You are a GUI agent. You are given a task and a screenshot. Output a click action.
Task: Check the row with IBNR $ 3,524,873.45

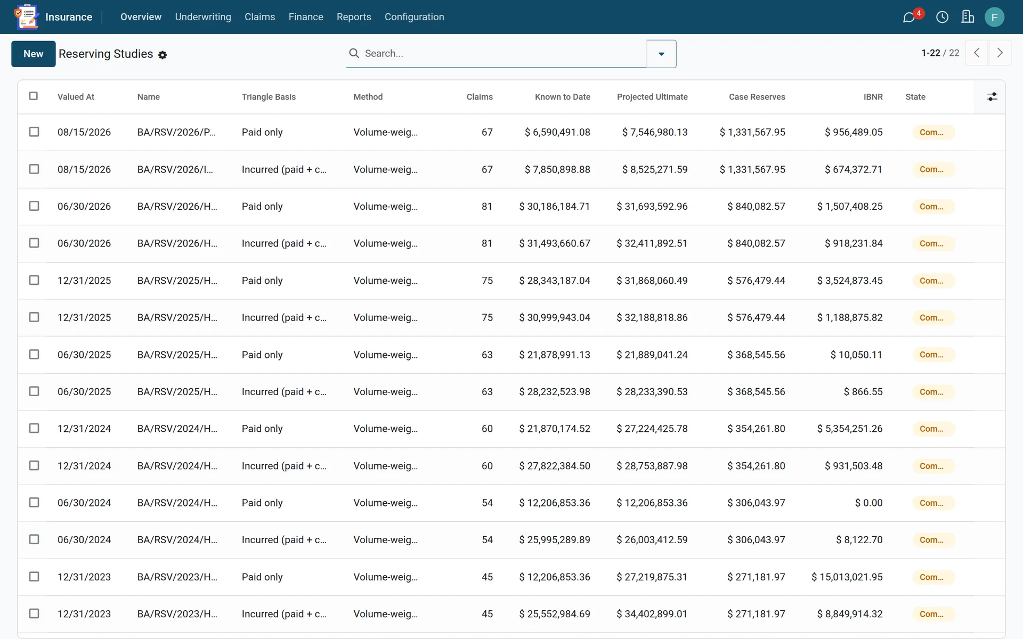pos(34,280)
